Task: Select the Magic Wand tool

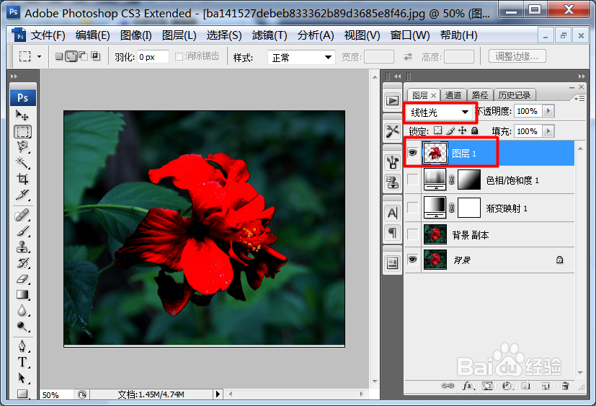Action: click(22, 163)
